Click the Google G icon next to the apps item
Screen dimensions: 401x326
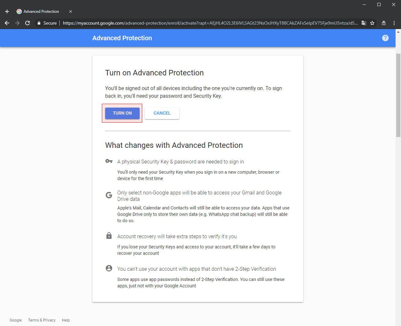109,195
